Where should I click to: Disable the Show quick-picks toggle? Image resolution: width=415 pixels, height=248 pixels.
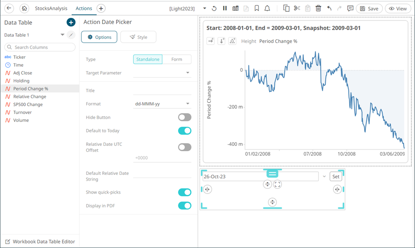pos(184,192)
